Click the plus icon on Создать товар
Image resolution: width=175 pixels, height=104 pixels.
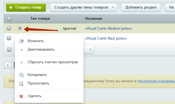(x=11, y=7)
